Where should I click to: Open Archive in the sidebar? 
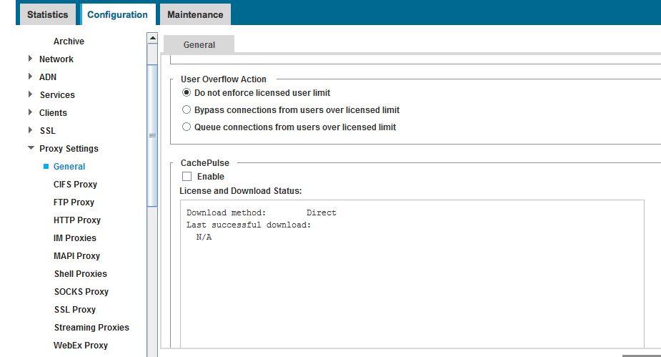pyautogui.click(x=69, y=41)
